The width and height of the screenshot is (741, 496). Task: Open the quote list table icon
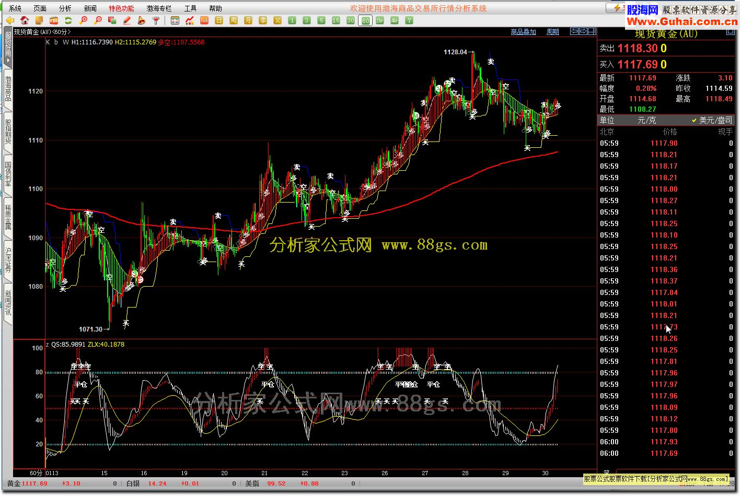(x=175, y=20)
